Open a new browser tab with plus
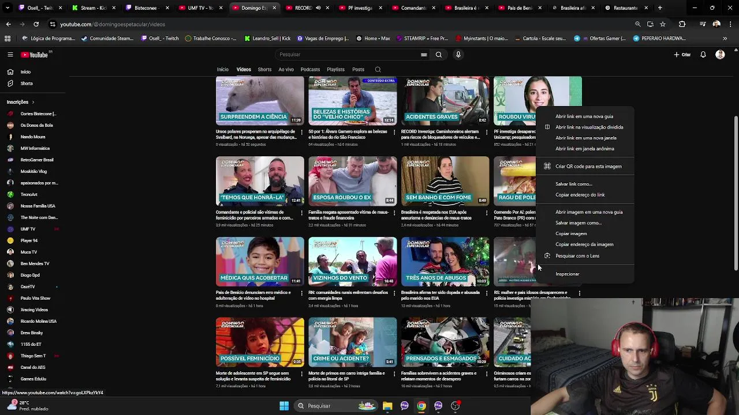This screenshot has width=739, height=415. (x=660, y=8)
